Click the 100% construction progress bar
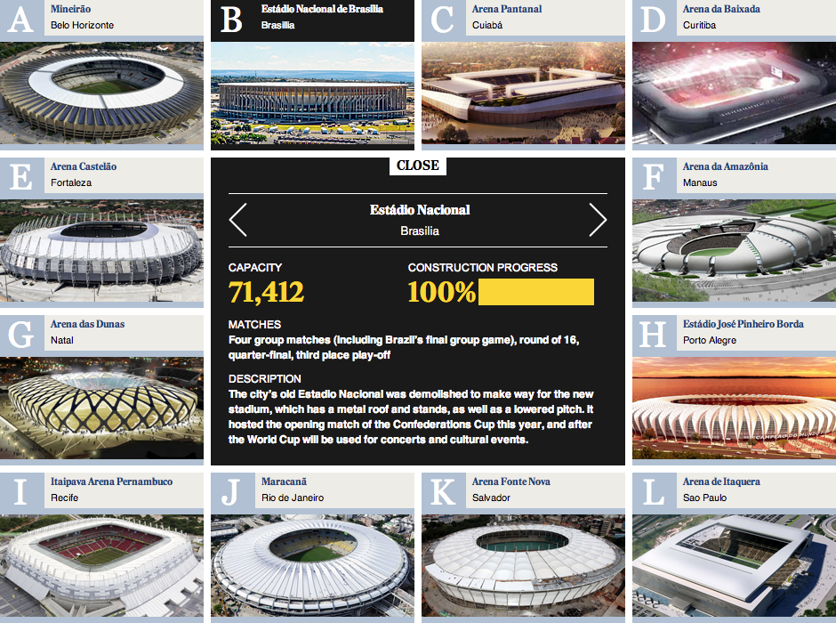 [536, 291]
